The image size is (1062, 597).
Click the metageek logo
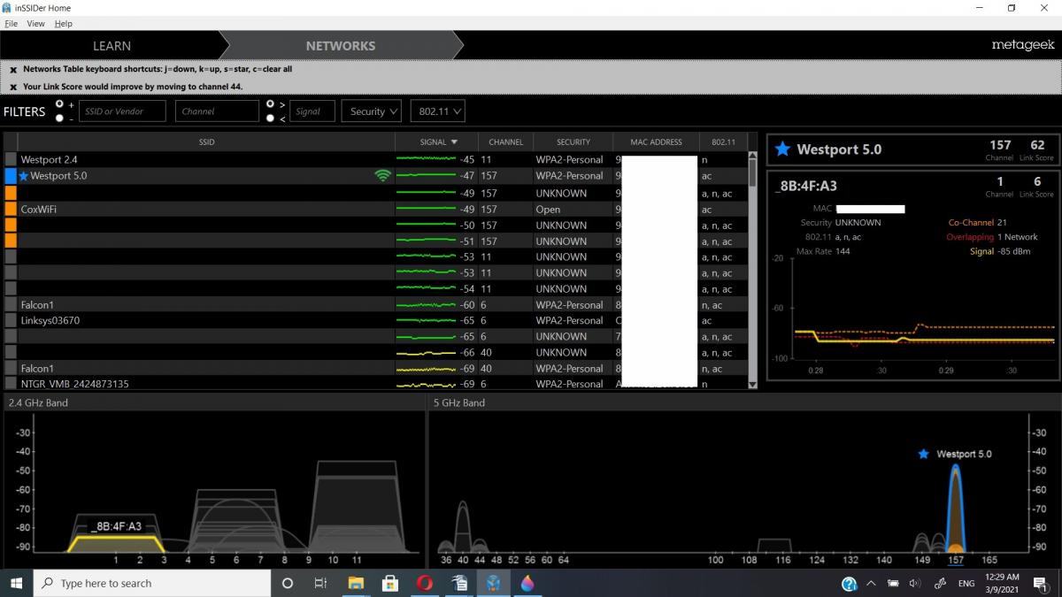[1023, 45]
